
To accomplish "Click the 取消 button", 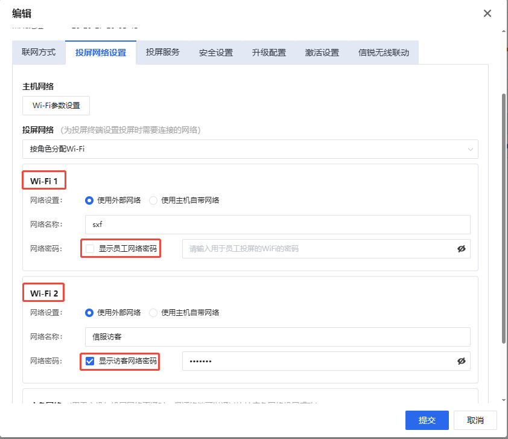I will coord(476,420).
